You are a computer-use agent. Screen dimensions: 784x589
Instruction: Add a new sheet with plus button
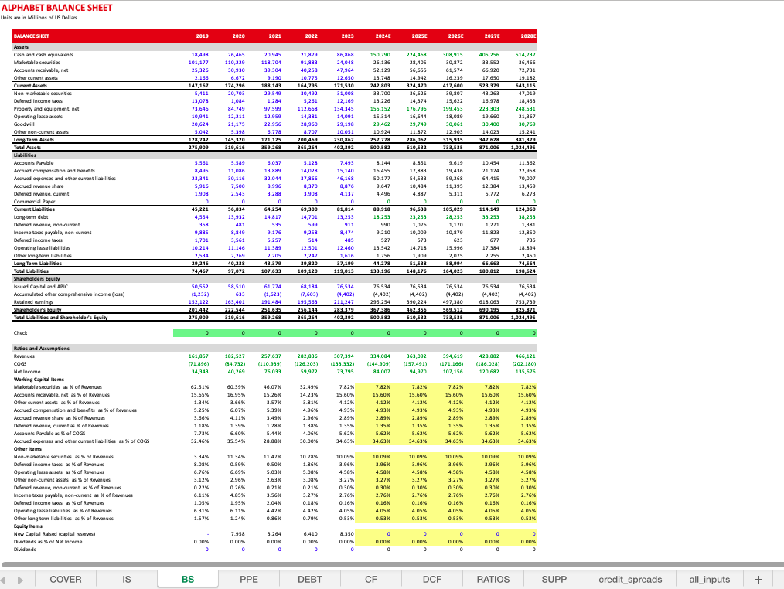coord(758,580)
